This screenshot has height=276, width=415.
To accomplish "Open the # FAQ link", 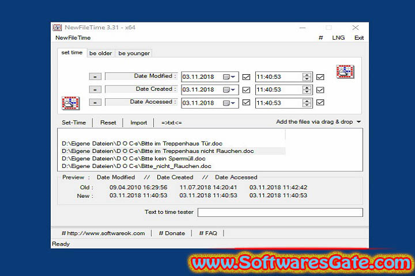I will tap(208, 233).
